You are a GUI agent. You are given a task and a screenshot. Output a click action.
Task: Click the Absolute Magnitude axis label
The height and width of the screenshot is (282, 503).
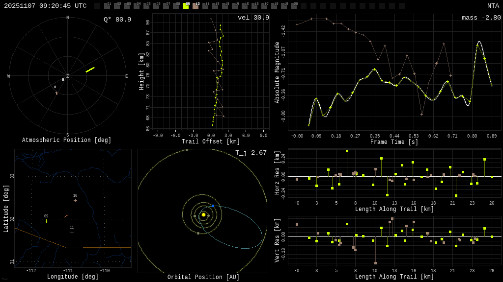point(277,72)
